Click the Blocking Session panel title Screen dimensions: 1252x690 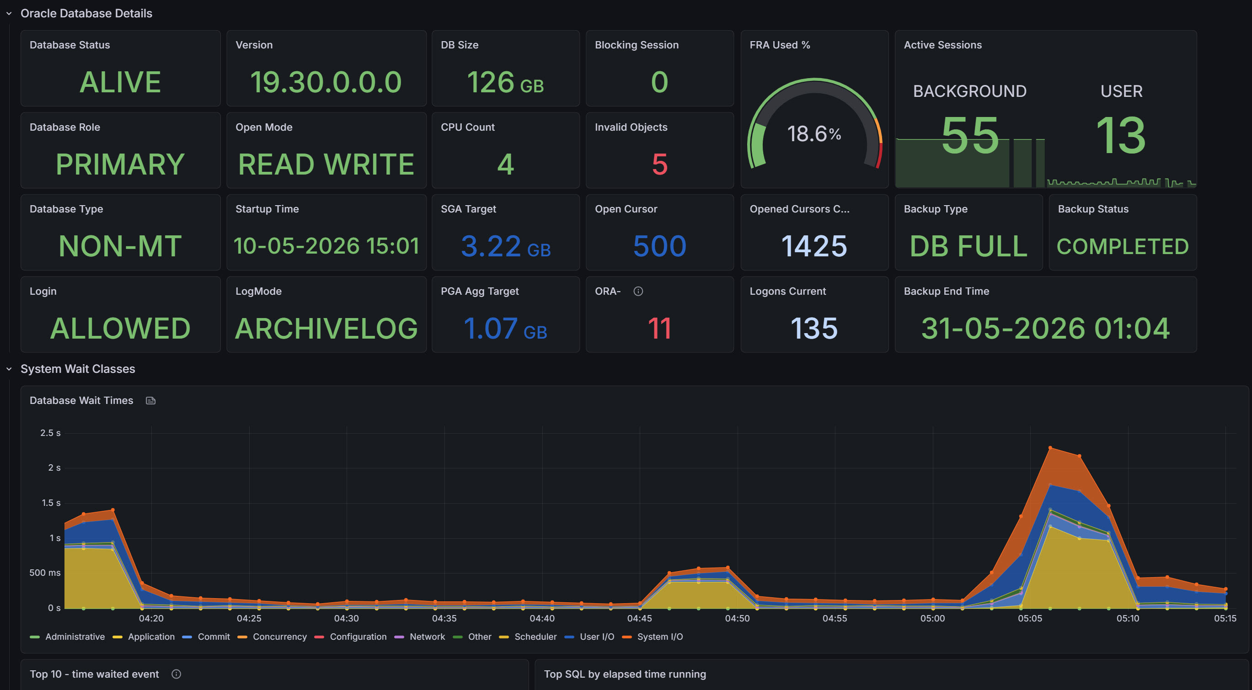[637, 45]
